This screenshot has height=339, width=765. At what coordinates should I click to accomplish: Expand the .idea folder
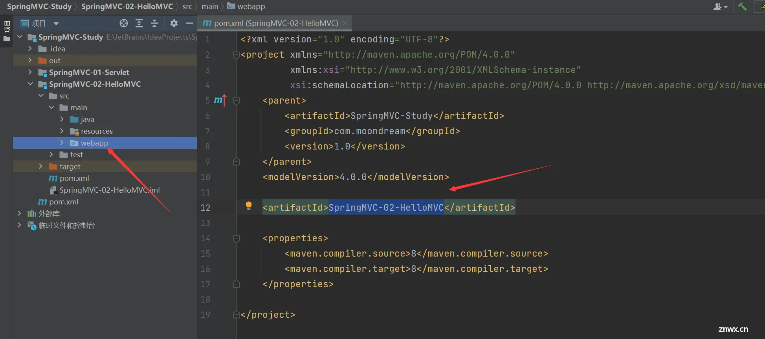click(30, 49)
